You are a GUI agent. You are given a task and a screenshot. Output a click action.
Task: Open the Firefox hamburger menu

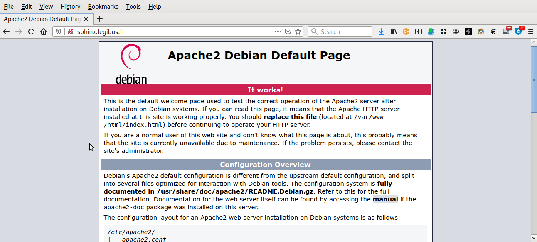click(531, 31)
